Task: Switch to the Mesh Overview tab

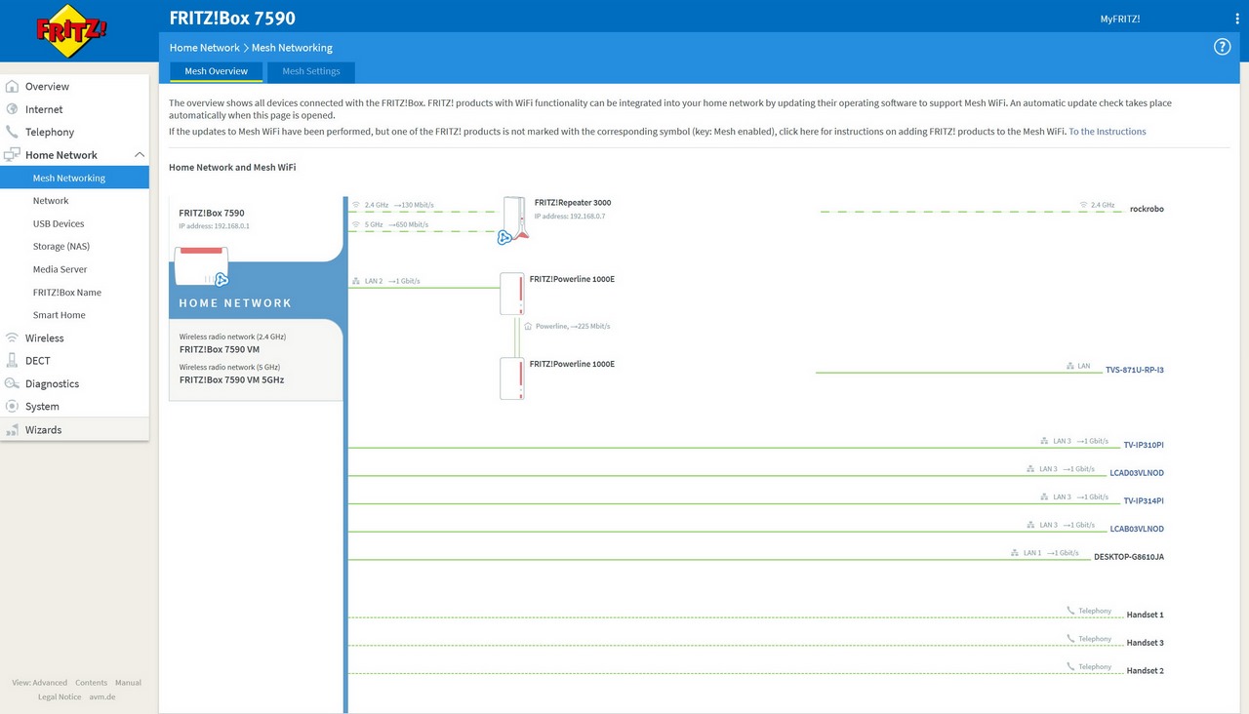Action: 217,71
